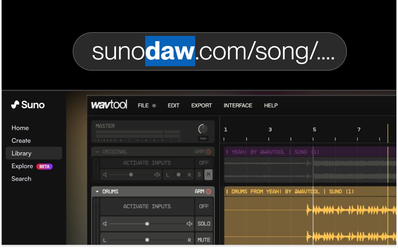Screen dimensions: 398x248
Task: Click the ORIGINAL track name
Action: 115,152
